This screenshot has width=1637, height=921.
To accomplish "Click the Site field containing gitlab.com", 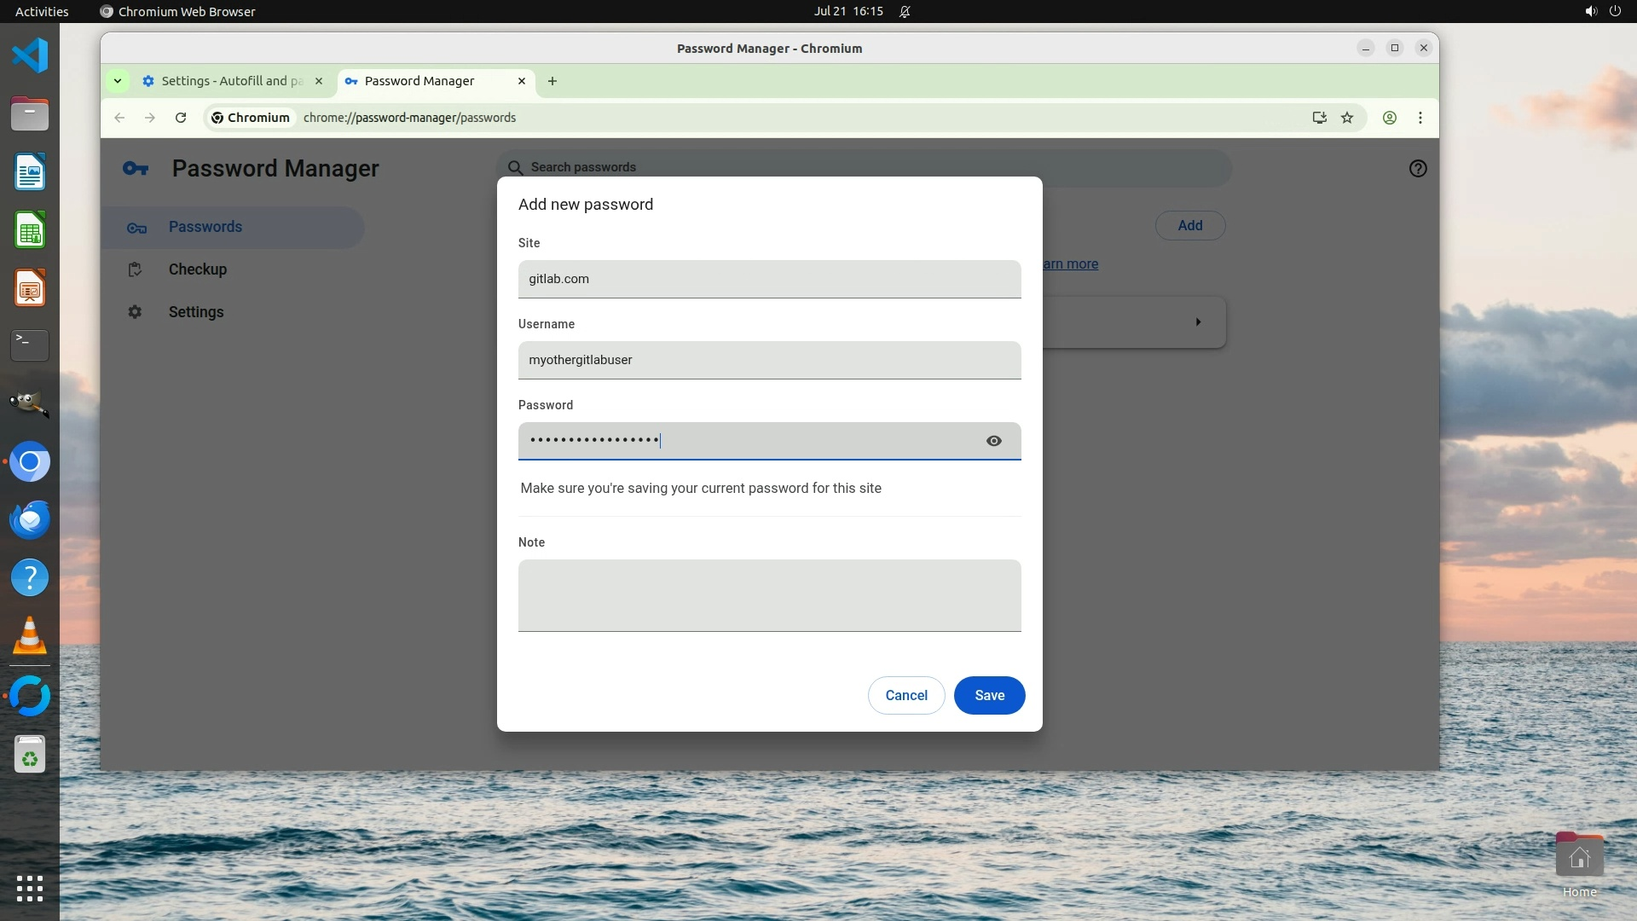I will (769, 279).
